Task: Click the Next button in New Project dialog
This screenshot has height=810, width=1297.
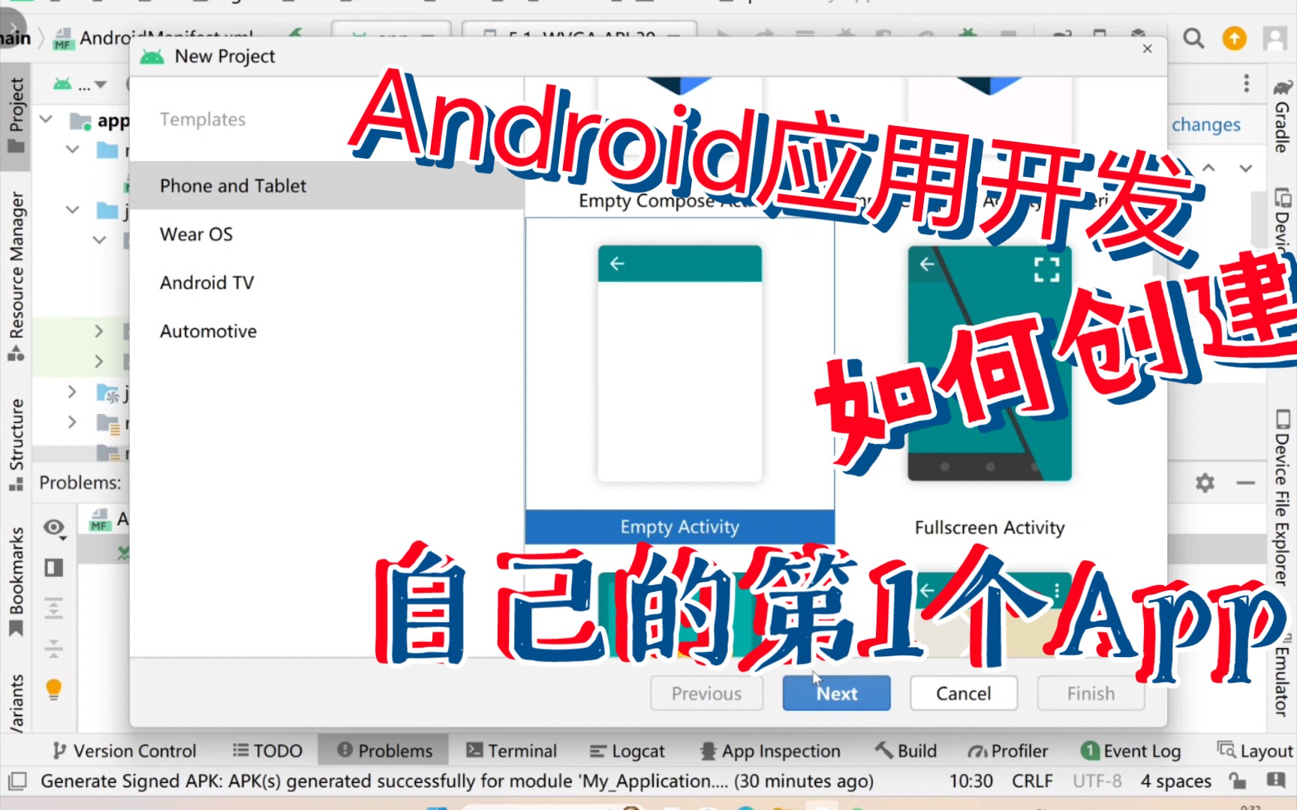Action: (836, 693)
